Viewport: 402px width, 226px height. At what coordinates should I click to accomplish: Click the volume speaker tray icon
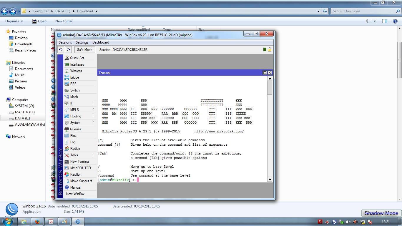click(348, 222)
